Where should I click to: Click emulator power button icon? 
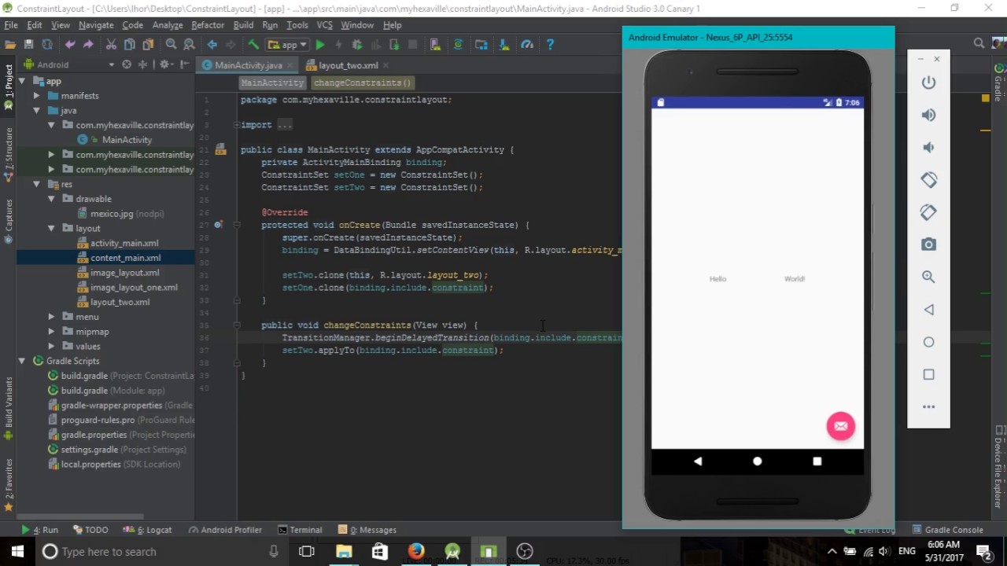coord(928,83)
